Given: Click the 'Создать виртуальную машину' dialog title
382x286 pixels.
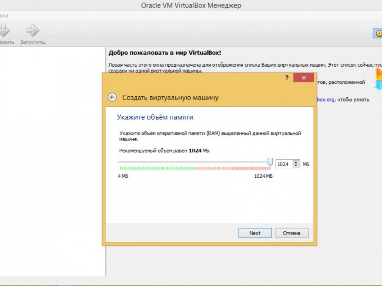Looking at the screenshot, I should coord(170,98).
